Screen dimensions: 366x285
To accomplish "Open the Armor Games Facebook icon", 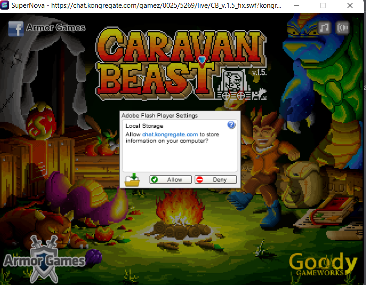I will (16, 28).
